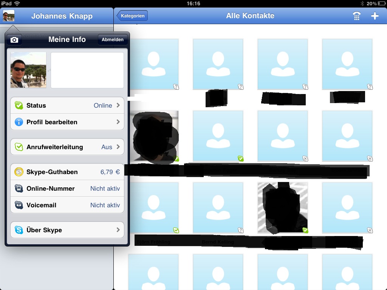Tap the camera icon in Meine Info
387x290 pixels.
(14, 40)
